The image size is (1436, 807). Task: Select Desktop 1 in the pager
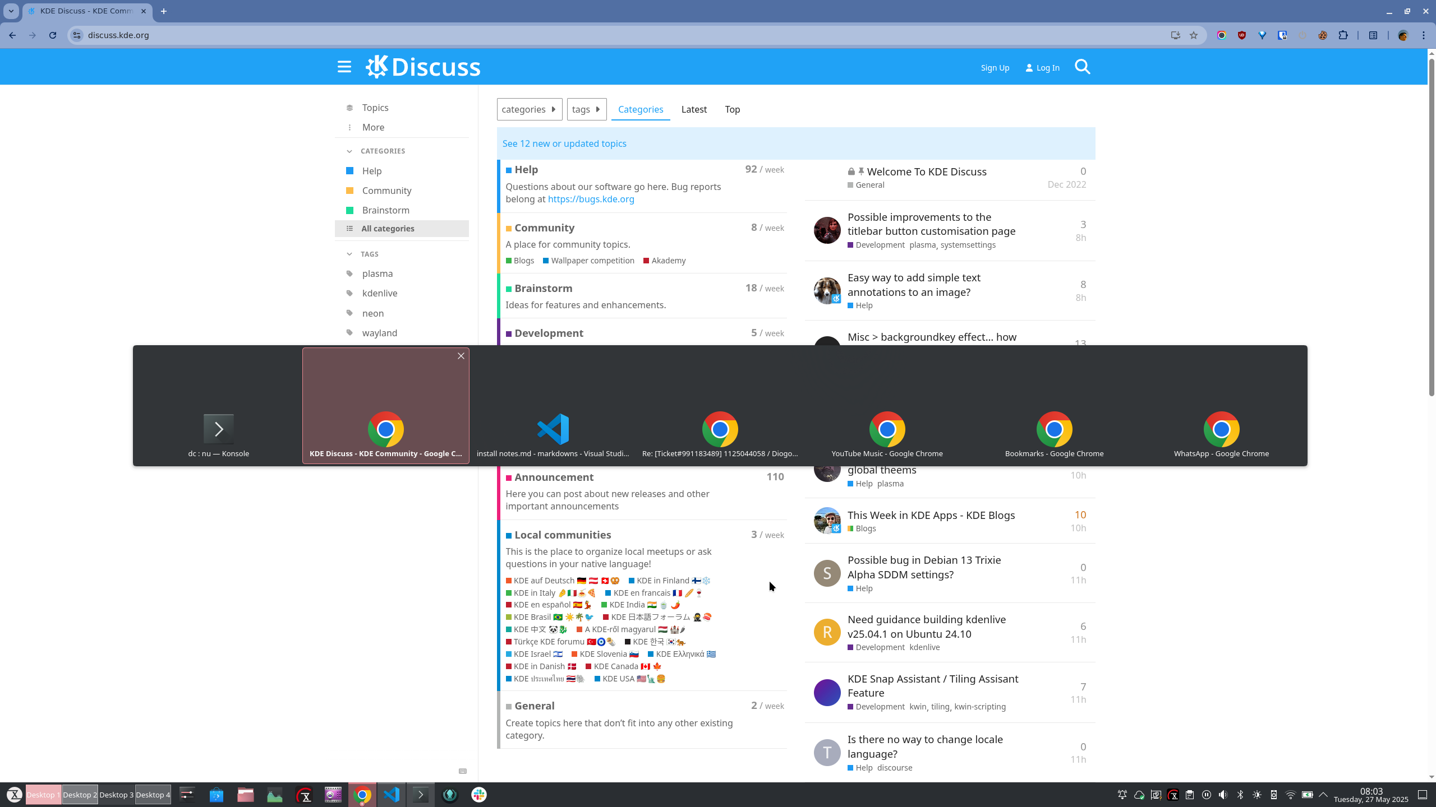43,795
